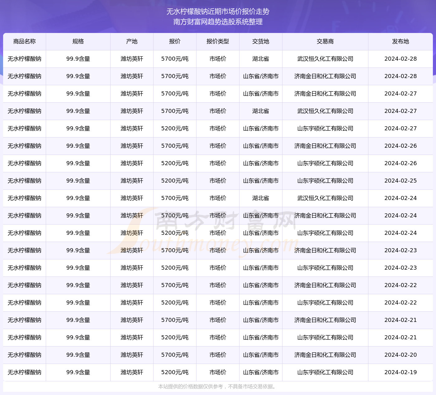436x395 pixels.
Task: Click 济南金日和化工有限公司 in the 2024-02-24 row
Action: (325, 216)
